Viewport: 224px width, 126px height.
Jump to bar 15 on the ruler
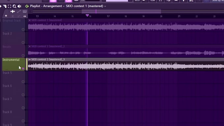pos(72,16)
